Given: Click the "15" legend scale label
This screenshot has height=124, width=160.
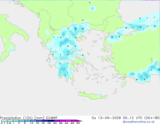Looking at the screenshot, I should (x=37, y=123).
